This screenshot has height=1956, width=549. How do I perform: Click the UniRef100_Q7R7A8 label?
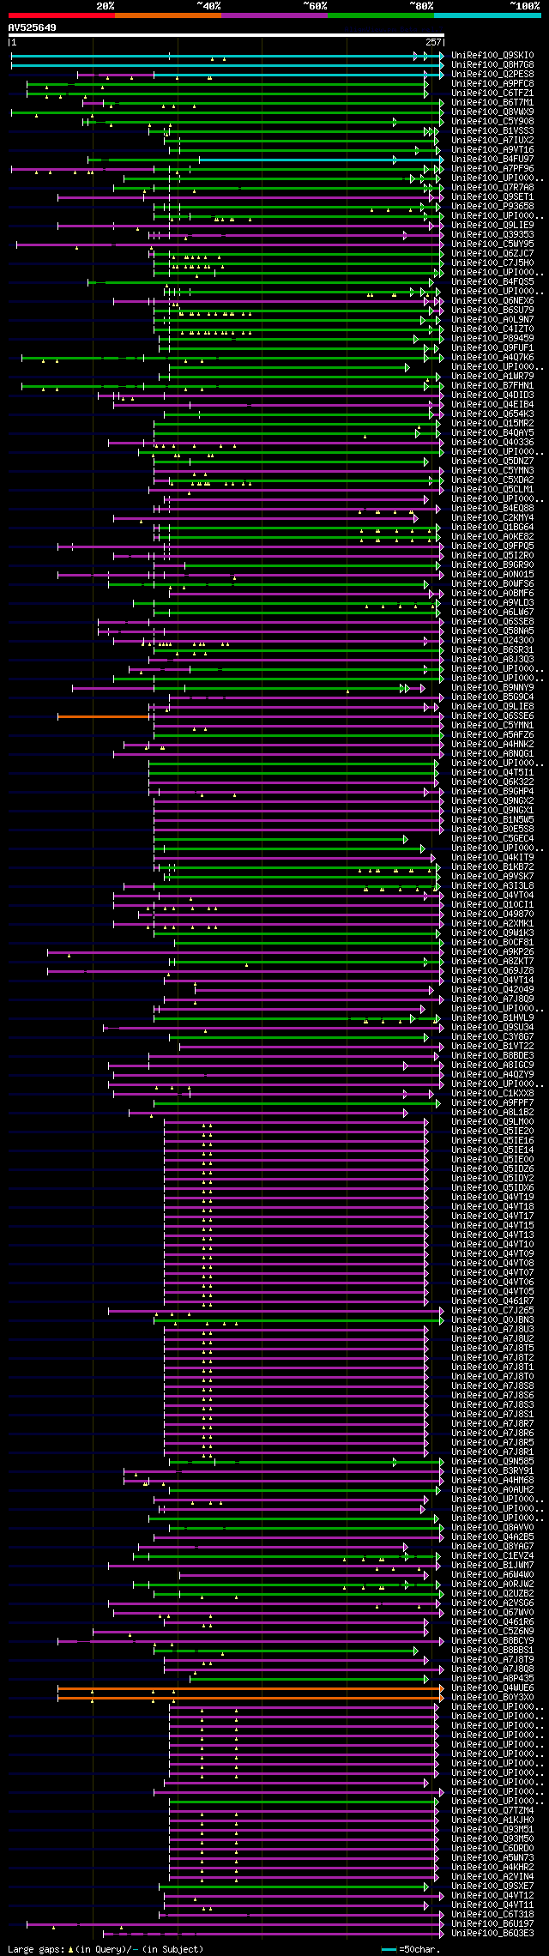pyautogui.click(x=492, y=188)
